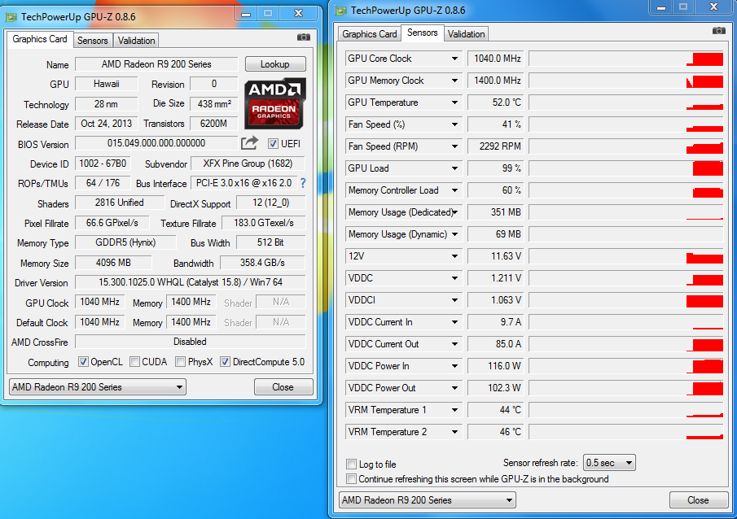Screen dimensions: 737x519
Task: Open the GPU Temperature sensor dropdown
Action: 454,102
